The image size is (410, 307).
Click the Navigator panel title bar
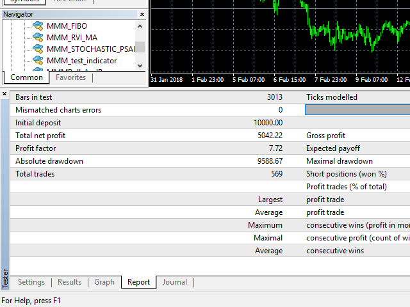[x=70, y=14]
